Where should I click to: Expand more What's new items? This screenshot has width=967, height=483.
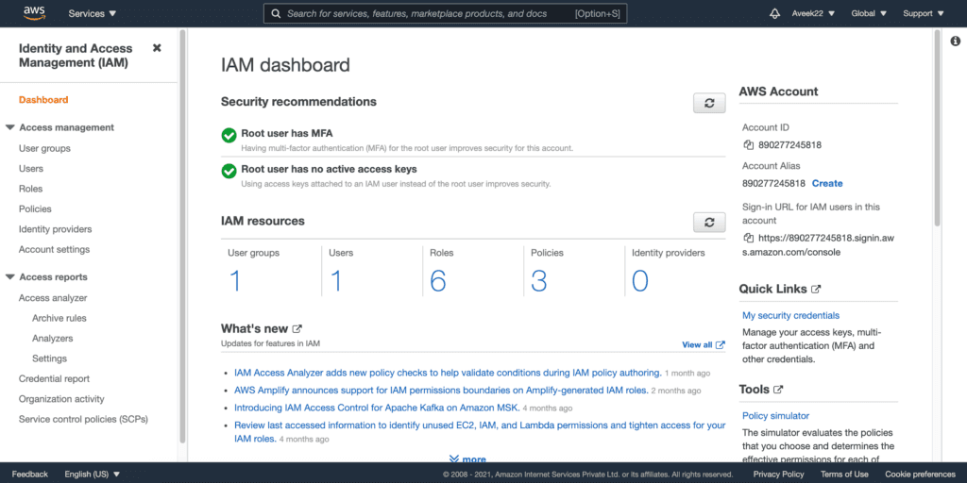pos(467,459)
